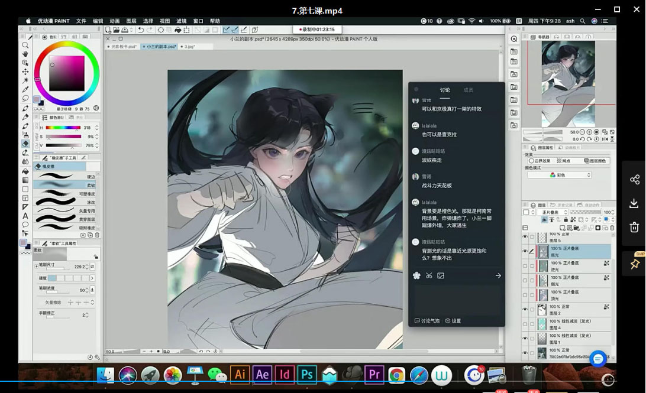Show the 顶光 layer
Screen dimensions: 646x393
[x=525, y=295]
